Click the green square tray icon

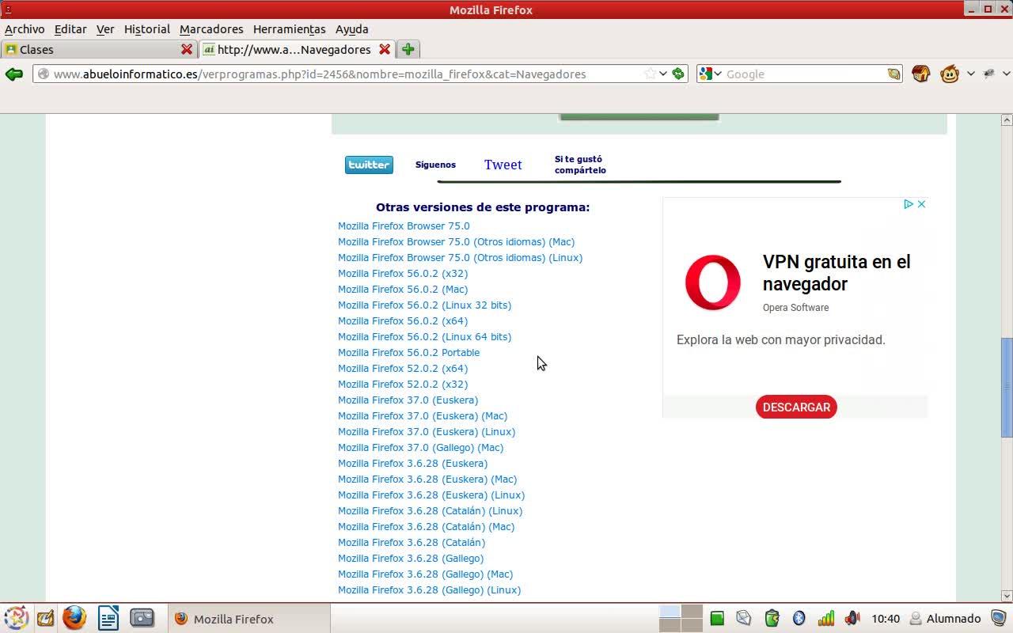click(717, 619)
